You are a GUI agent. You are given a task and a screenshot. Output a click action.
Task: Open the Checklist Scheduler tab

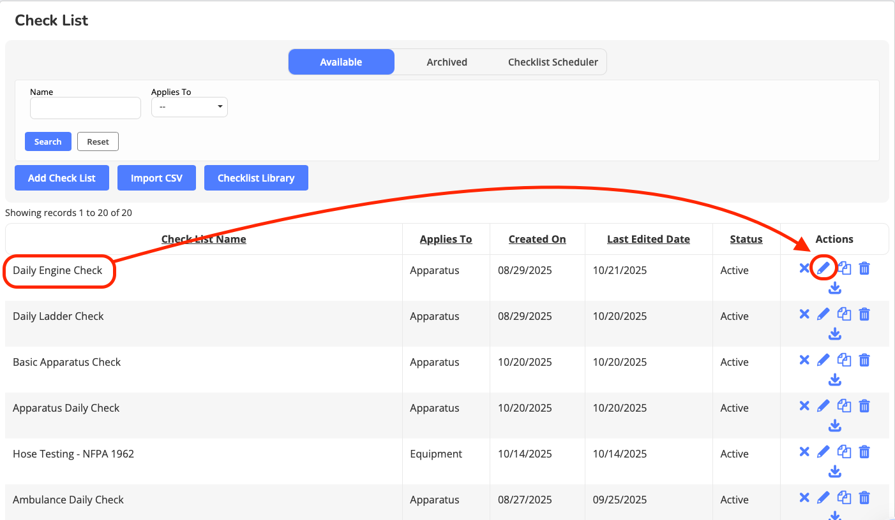pyautogui.click(x=553, y=62)
